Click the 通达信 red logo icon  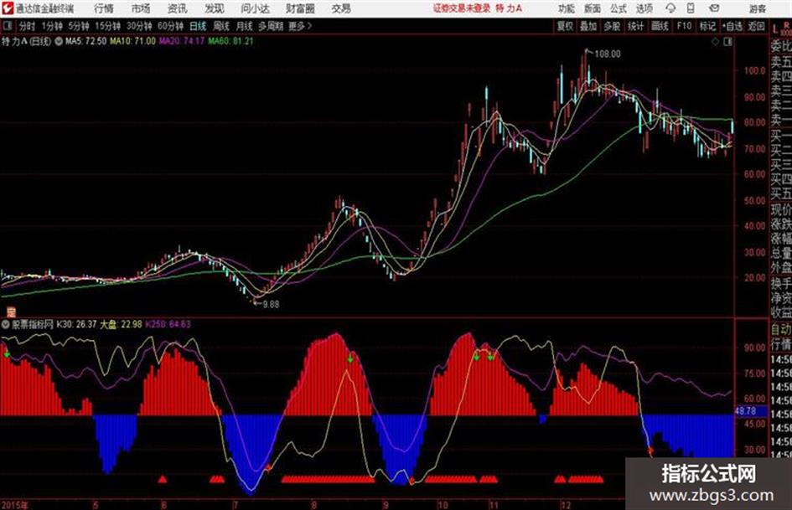[8, 8]
